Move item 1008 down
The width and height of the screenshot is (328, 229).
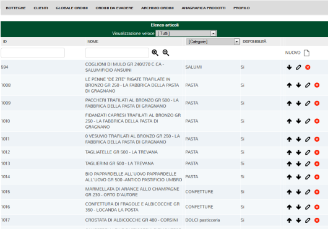(298, 85)
